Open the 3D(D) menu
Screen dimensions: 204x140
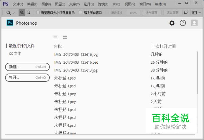pos(116,4)
